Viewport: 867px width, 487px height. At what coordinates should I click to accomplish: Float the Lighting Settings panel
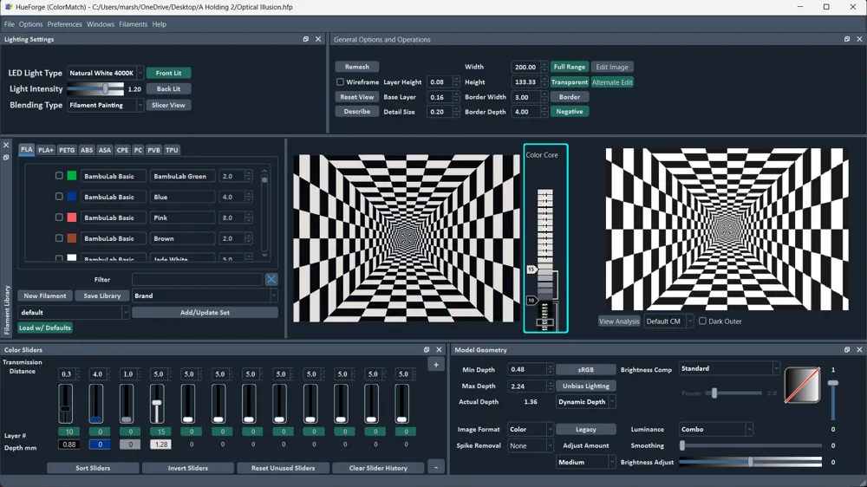306,39
